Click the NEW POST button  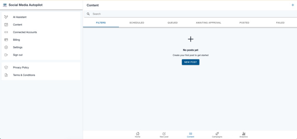click(191, 62)
